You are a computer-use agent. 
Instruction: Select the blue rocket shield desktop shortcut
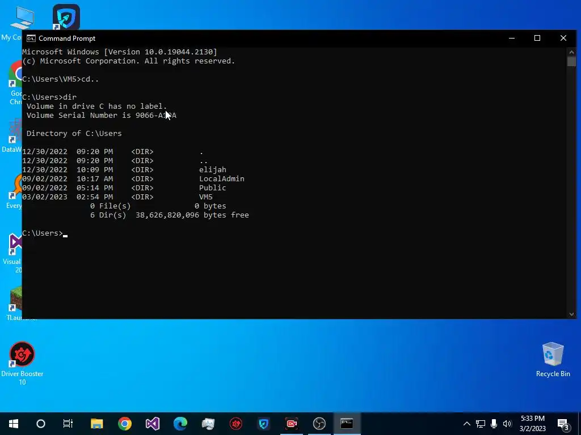click(66, 17)
